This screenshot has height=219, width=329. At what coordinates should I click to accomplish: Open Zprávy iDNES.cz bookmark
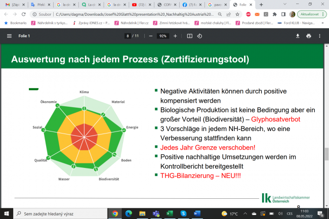92,23
